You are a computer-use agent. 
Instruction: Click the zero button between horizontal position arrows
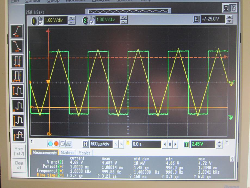tap(170, 144)
